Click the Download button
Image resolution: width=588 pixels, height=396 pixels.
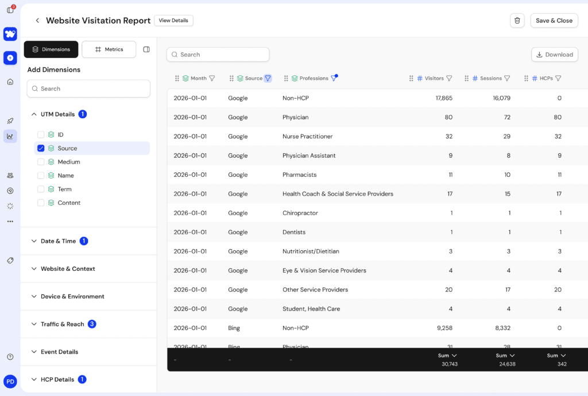[554, 55]
